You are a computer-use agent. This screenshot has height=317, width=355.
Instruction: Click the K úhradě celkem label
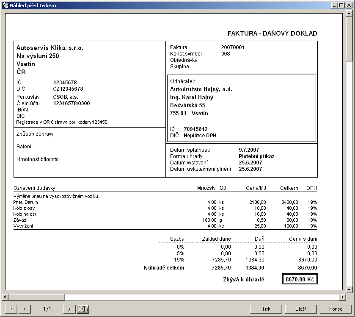tap(164, 268)
